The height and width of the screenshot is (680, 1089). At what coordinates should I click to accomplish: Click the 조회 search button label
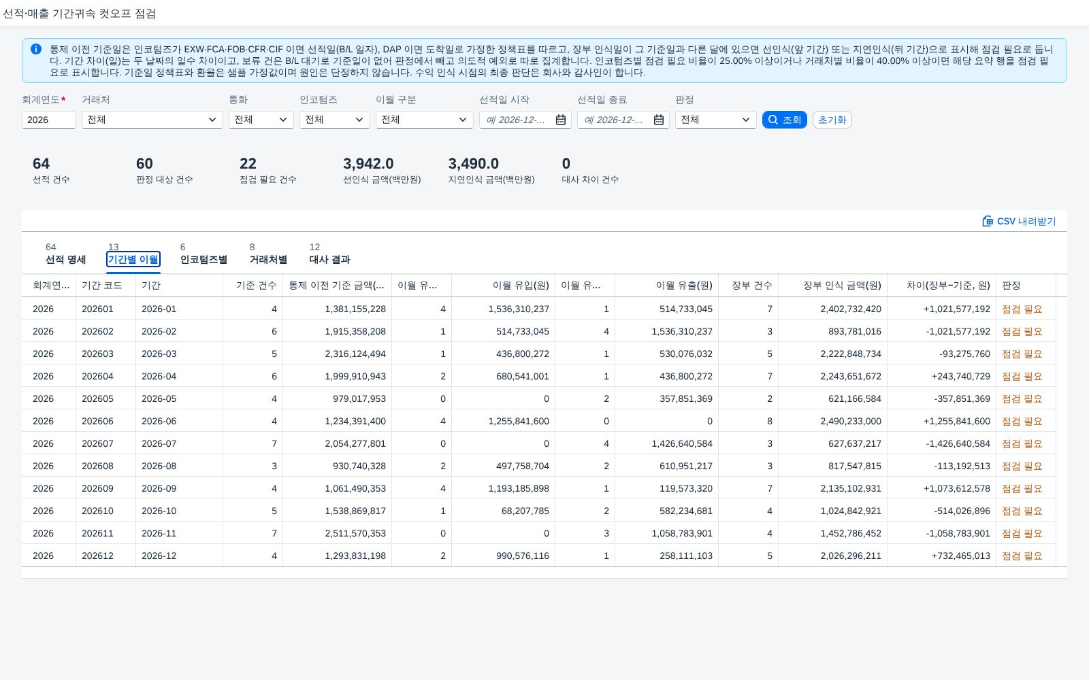(792, 120)
